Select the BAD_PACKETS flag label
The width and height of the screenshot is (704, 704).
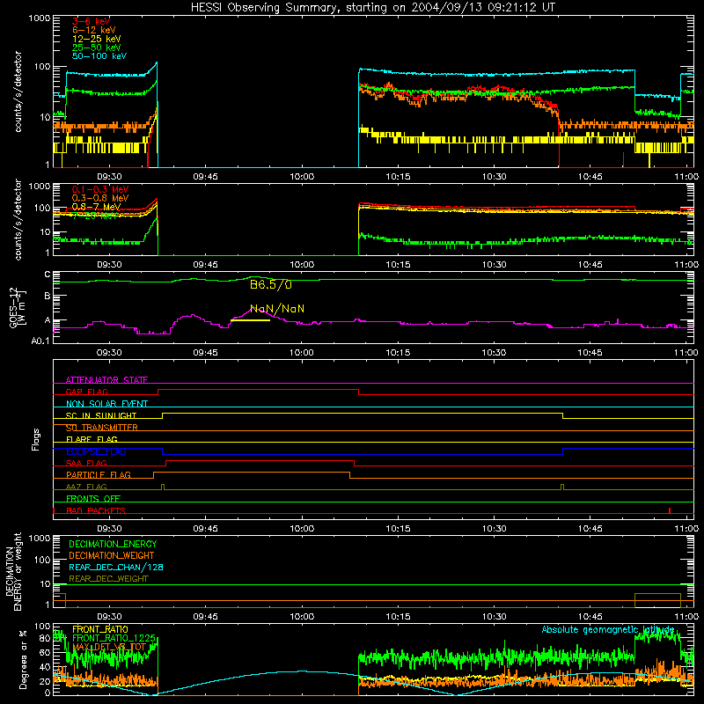coord(96,510)
